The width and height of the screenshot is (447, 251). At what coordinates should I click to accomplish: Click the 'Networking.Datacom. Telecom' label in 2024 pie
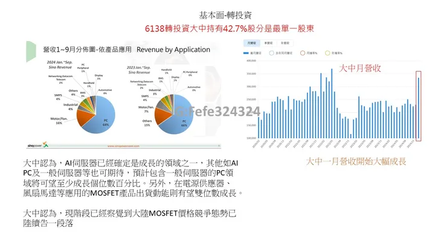(x=61, y=79)
